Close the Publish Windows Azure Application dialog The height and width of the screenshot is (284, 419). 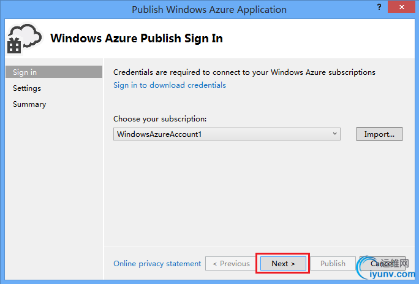[401, 7]
